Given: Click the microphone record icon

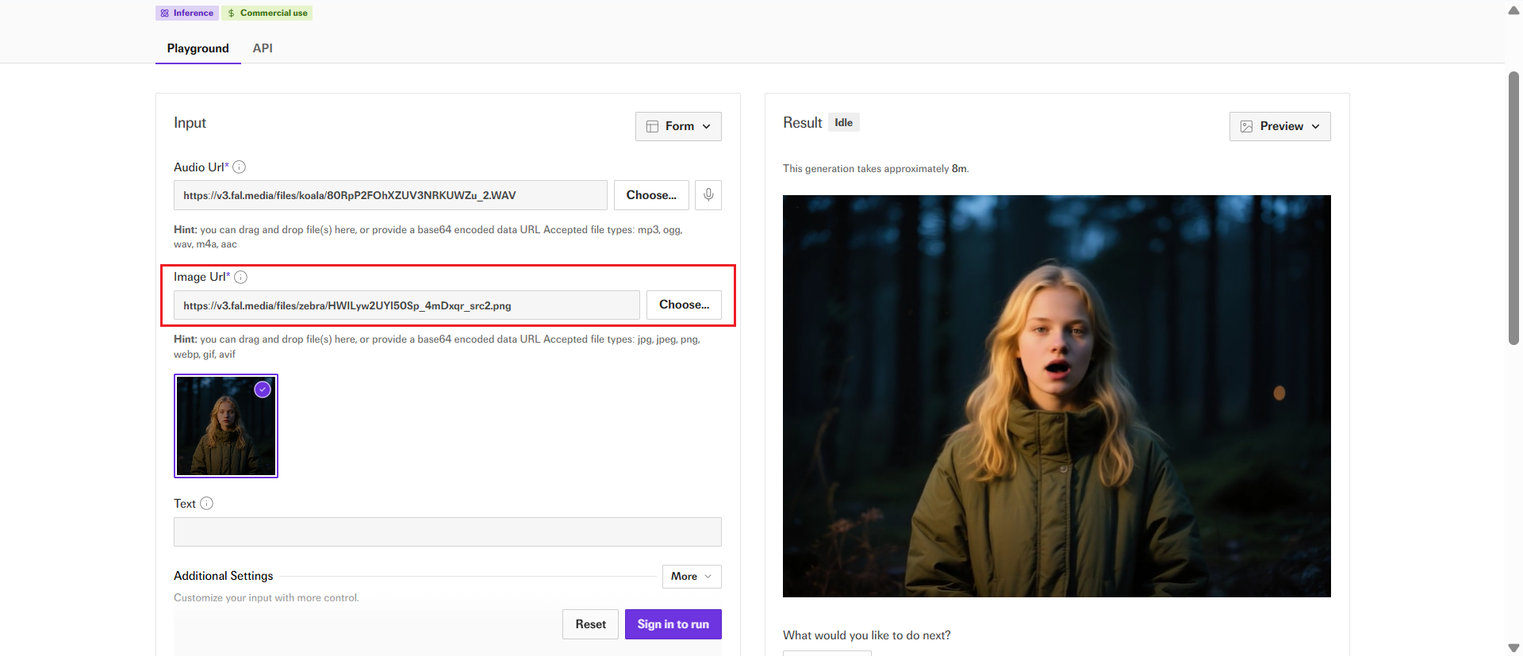Looking at the screenshot, I should 708,195.
